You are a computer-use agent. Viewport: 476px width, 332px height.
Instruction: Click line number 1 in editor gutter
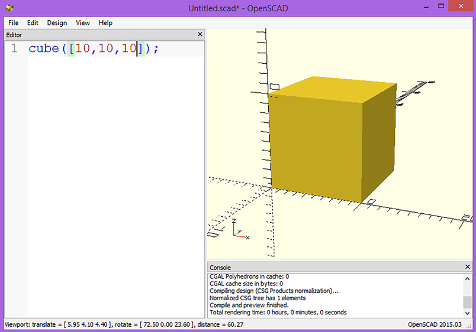(x=14, y=48)
